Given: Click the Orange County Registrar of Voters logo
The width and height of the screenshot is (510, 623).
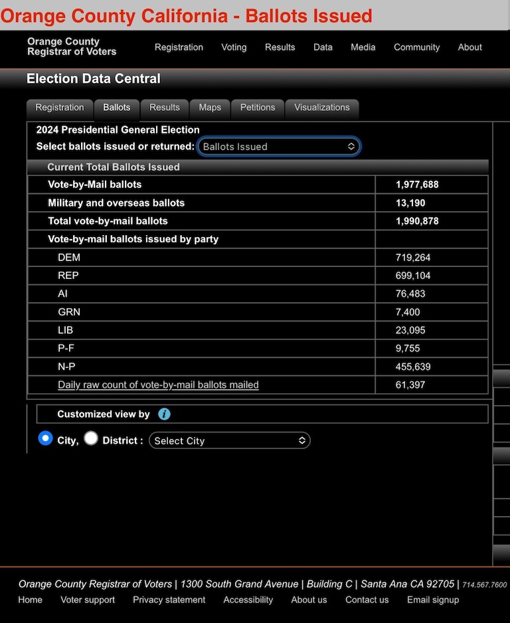Looking at the screenshot, I should click(72, 46).
